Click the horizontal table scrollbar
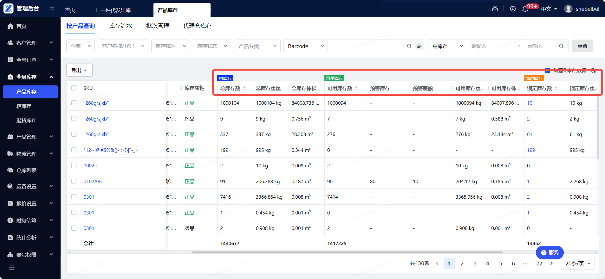 [347, 252]
